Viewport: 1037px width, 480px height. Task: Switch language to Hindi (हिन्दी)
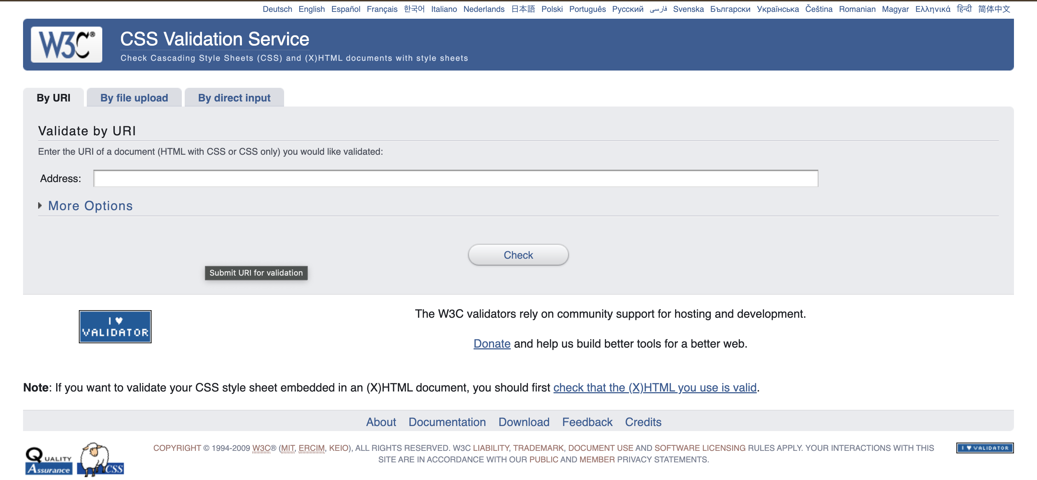point(964,9)
